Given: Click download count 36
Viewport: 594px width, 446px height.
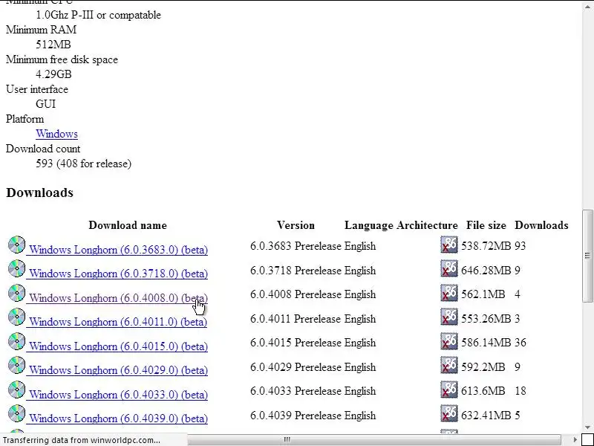Looking at the screenshot, I should click(520, 343).
